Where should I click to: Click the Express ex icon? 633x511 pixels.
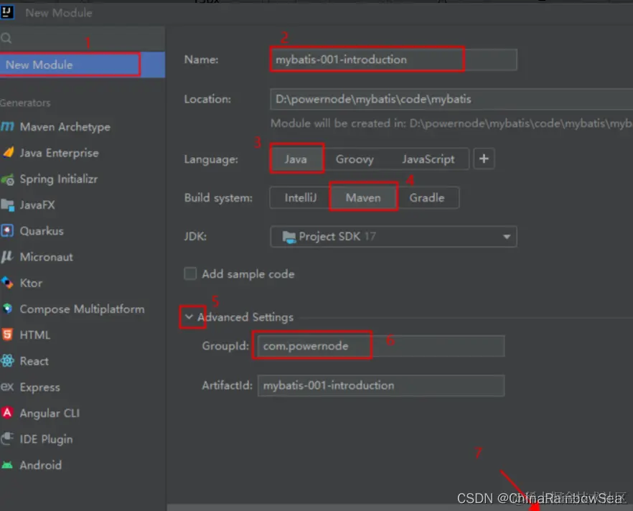[7, 387]
